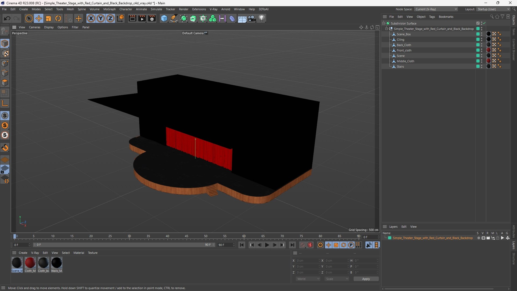517x291 pixels.
Task: Toggle Subdivision Surface enable checkmark
Action: click(484, 23)
